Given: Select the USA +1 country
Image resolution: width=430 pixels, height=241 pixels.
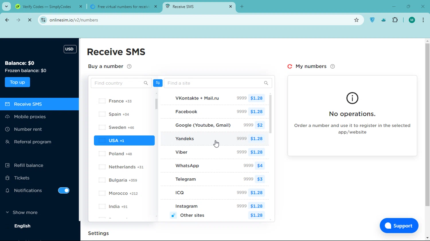Looking at the screenshot, I should (x=124, y=140).
